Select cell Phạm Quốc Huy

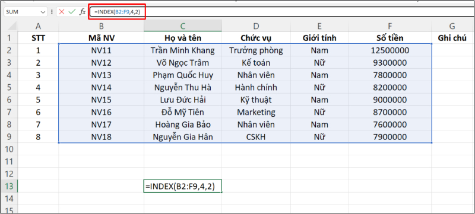(x=183, y=75)
